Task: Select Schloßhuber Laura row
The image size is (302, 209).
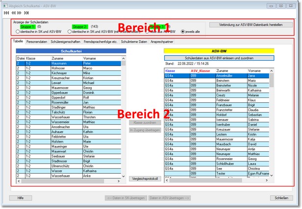Action: point(217,164)
